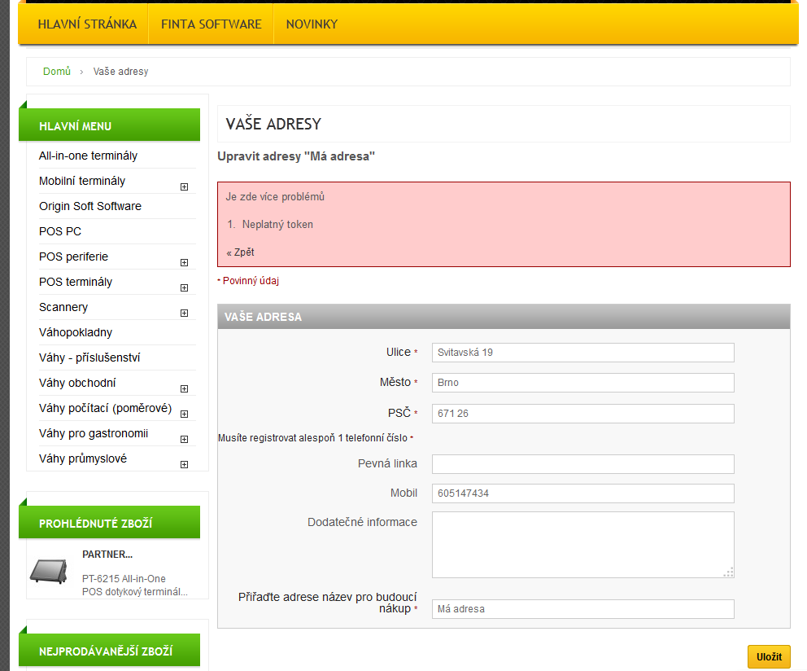
Task: Expand Váhy pro gastronomii plus icon
Action: (x=184, y=439)
